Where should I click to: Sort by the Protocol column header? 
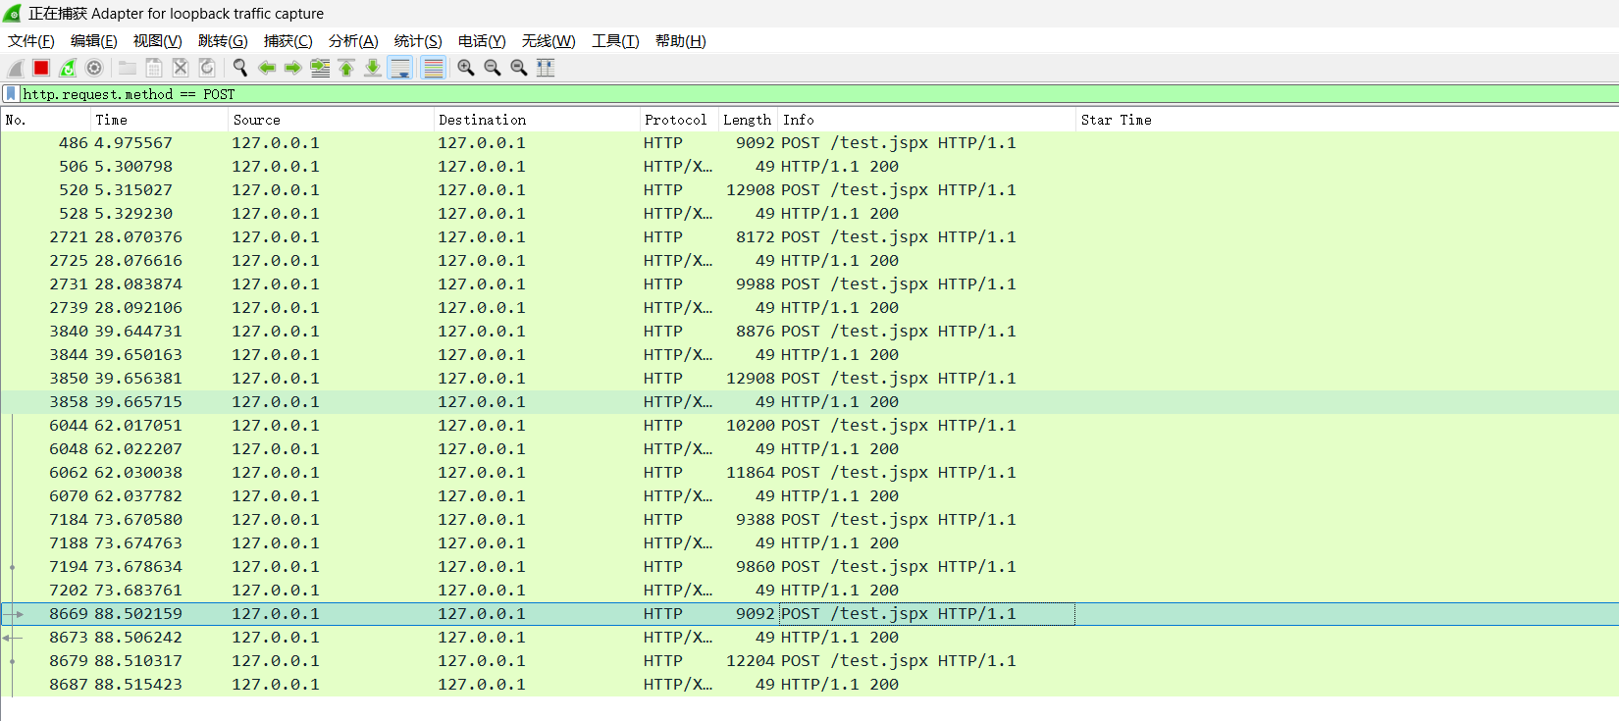(675, 120)
